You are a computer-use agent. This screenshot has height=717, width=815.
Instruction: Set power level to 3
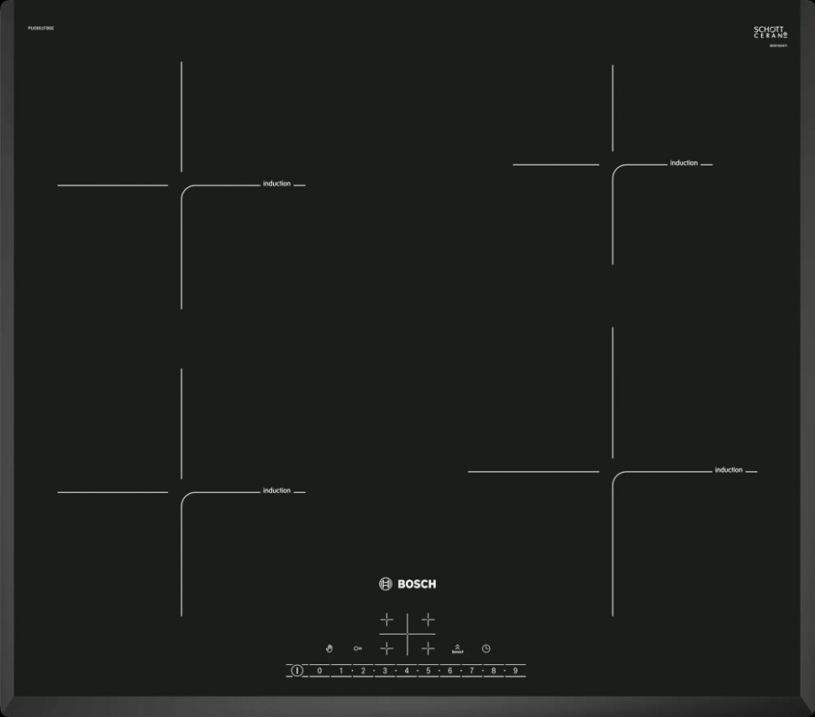point(385,671)
